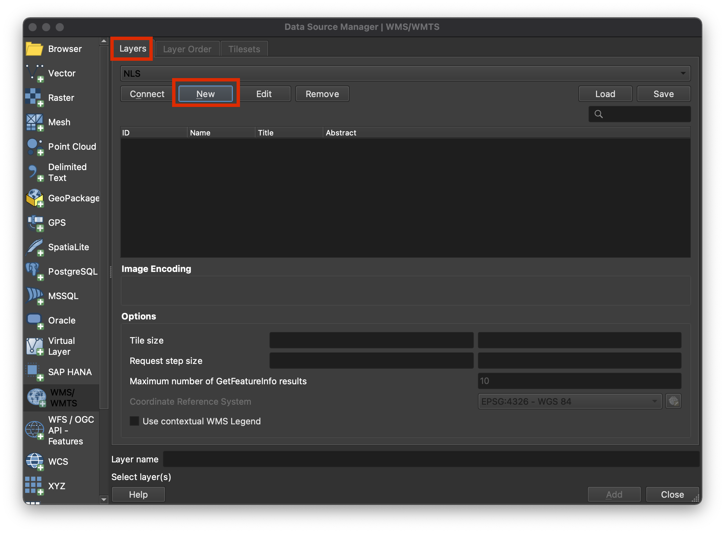Viewport: 725px width, 533px height.
Task: Open the EPSG:4326 CRS dropdown
Action: (570, 401)
